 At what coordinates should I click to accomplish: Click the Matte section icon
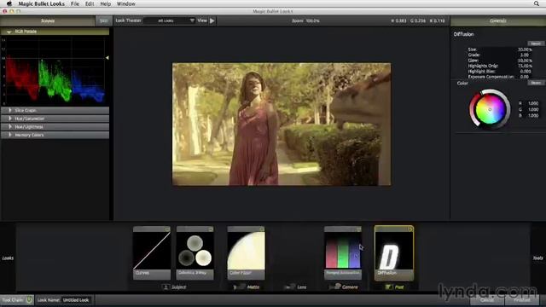click(x=239, y=287)
